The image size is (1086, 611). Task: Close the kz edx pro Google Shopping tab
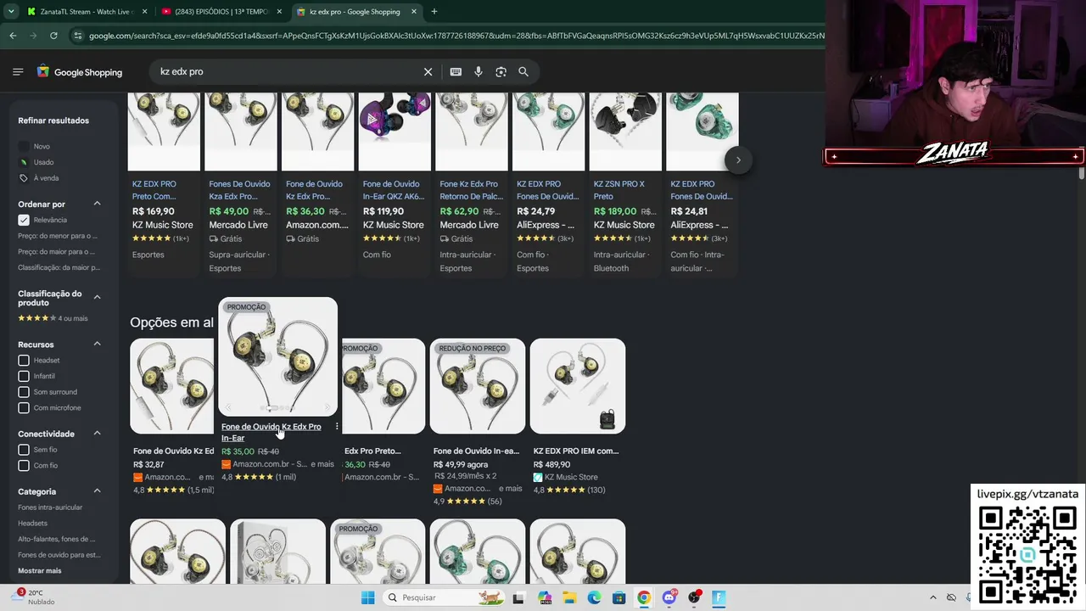pyautogui.click(x=413, y=12)
